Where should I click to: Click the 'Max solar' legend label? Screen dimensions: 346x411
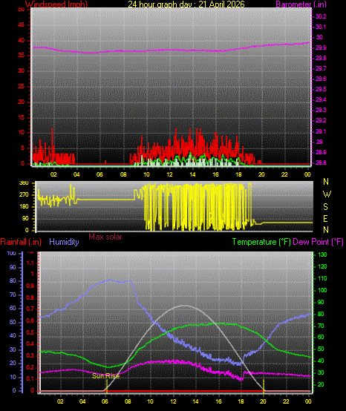pyautogui.click(x=105, y=237)
